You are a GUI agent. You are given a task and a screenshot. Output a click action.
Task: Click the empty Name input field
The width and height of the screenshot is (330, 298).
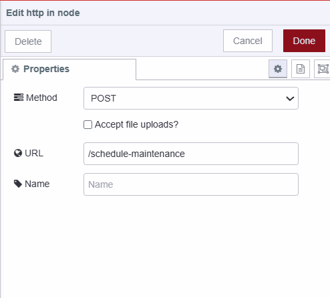[x=191, y=184]
